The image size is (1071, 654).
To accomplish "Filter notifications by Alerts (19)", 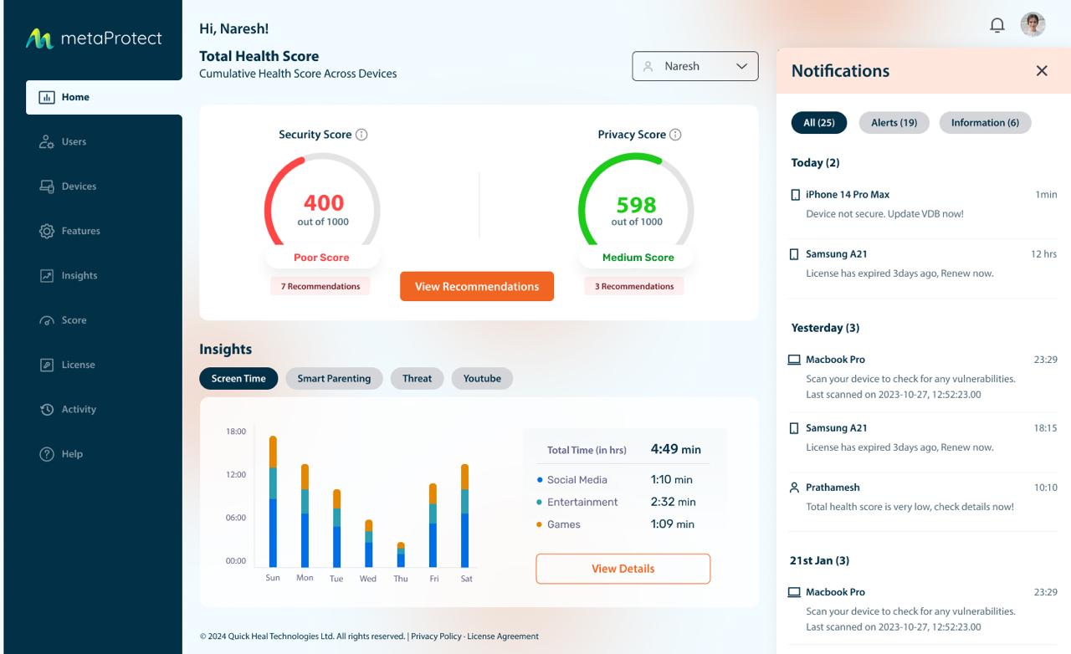I will coord(894,123).
